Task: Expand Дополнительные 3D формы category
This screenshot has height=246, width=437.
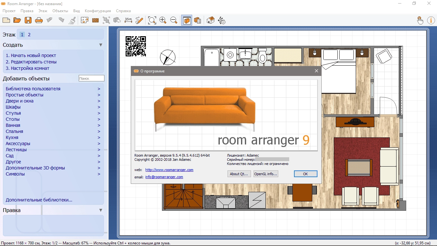Action: click(x=53, y=168)
